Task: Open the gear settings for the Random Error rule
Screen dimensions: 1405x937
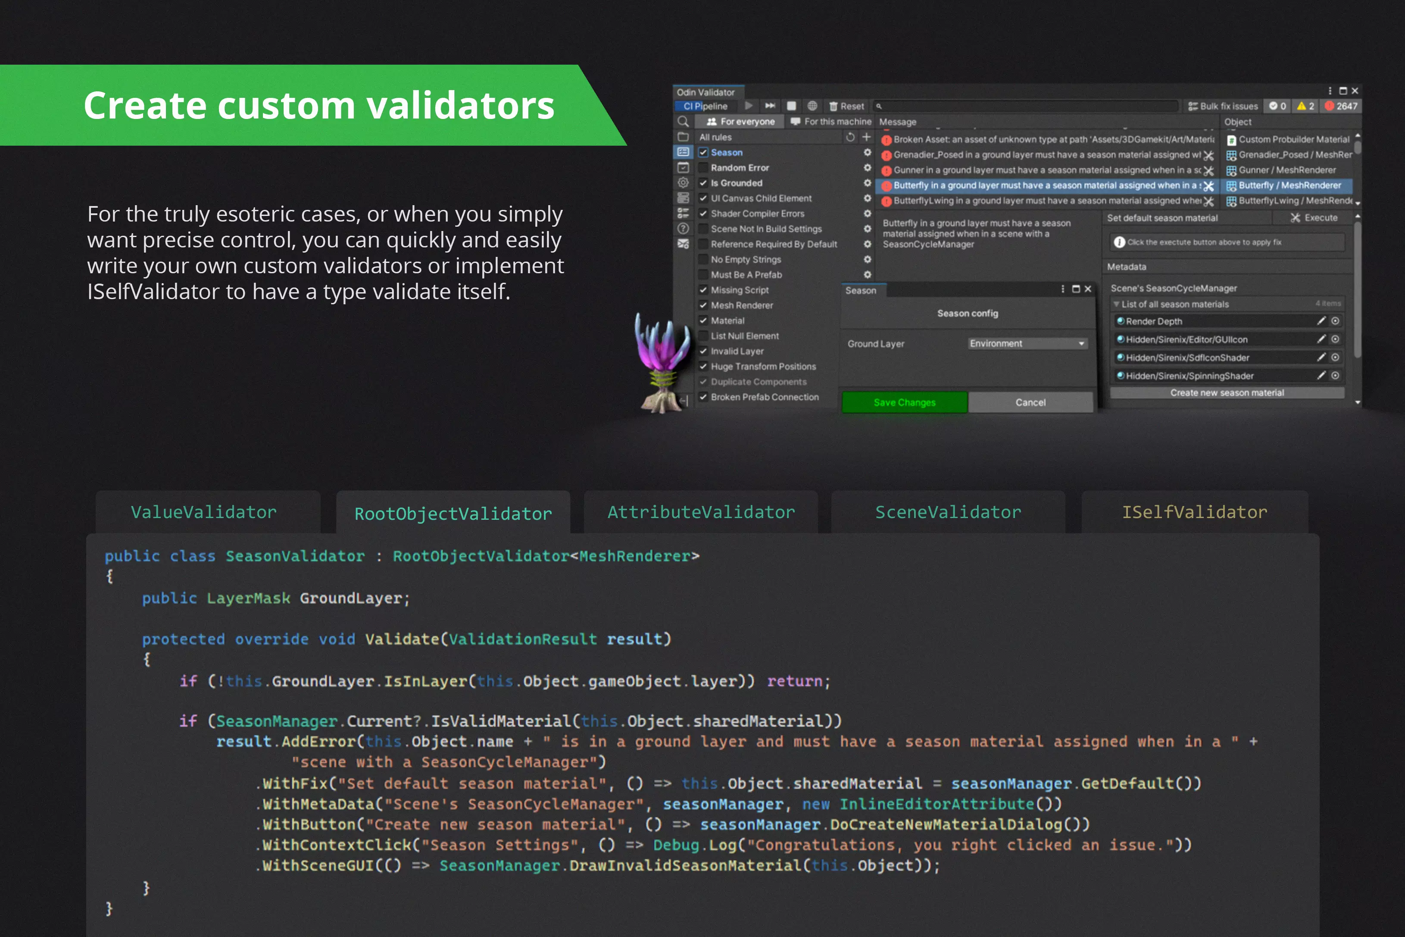Action: point(868,168)
